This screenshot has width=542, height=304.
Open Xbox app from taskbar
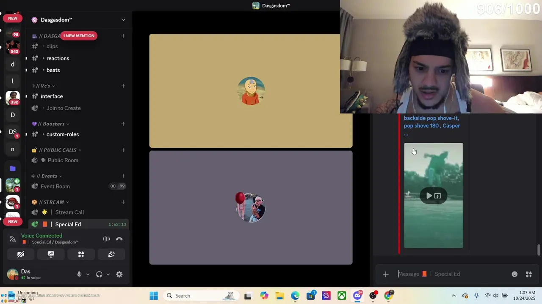tap(342, 296)
